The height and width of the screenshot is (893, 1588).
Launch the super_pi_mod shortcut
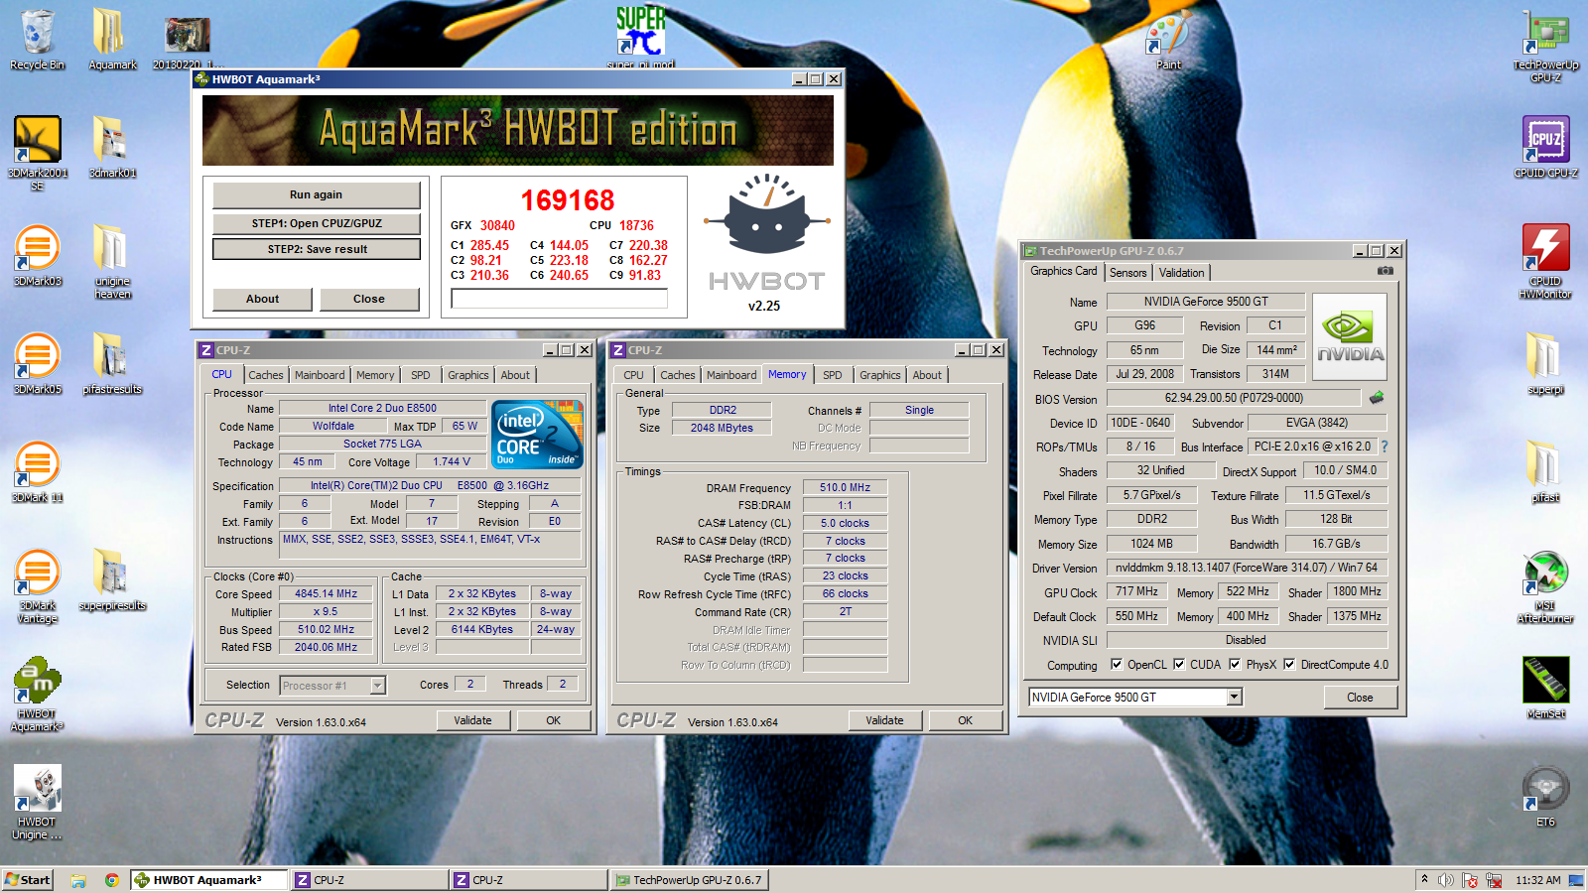(x=640, y=38)
